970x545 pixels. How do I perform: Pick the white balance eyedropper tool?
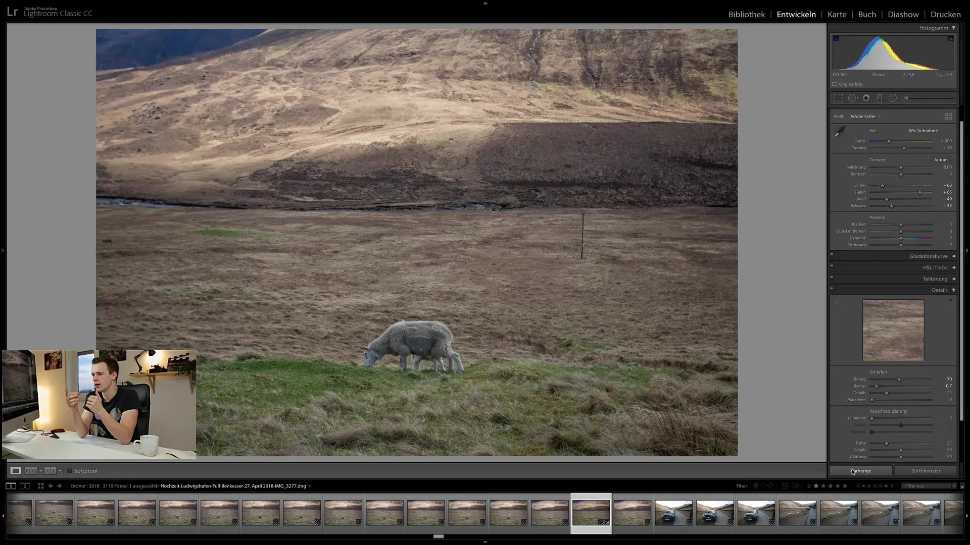point(840,132)
